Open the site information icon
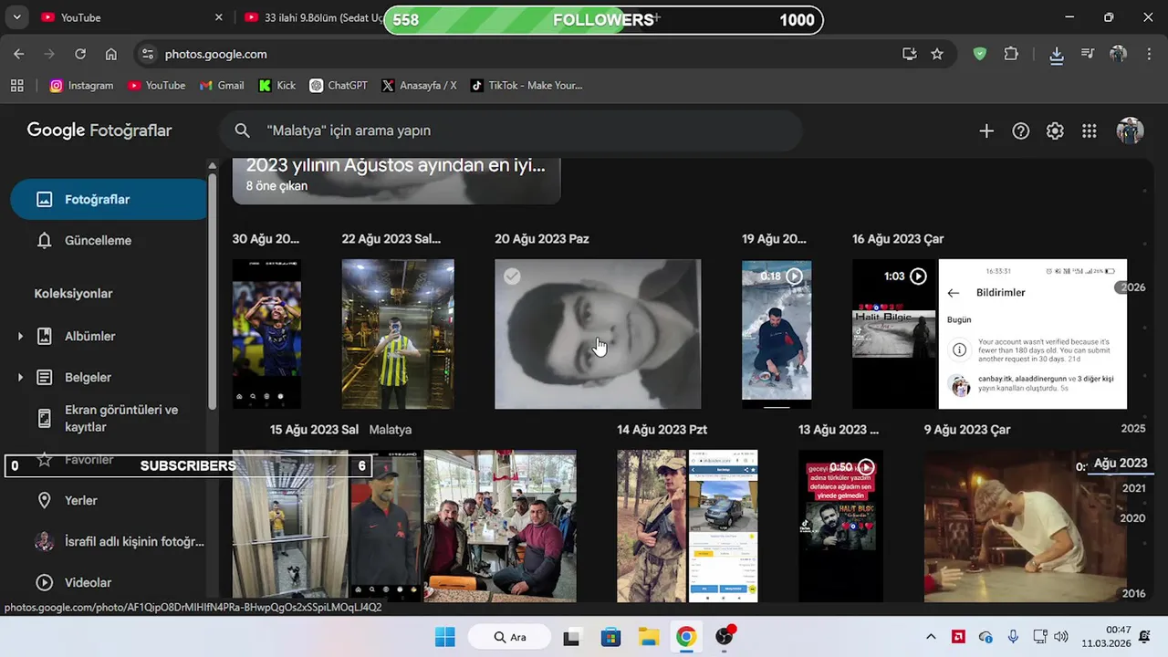1168x657 pixels. [x=149, y=54]
